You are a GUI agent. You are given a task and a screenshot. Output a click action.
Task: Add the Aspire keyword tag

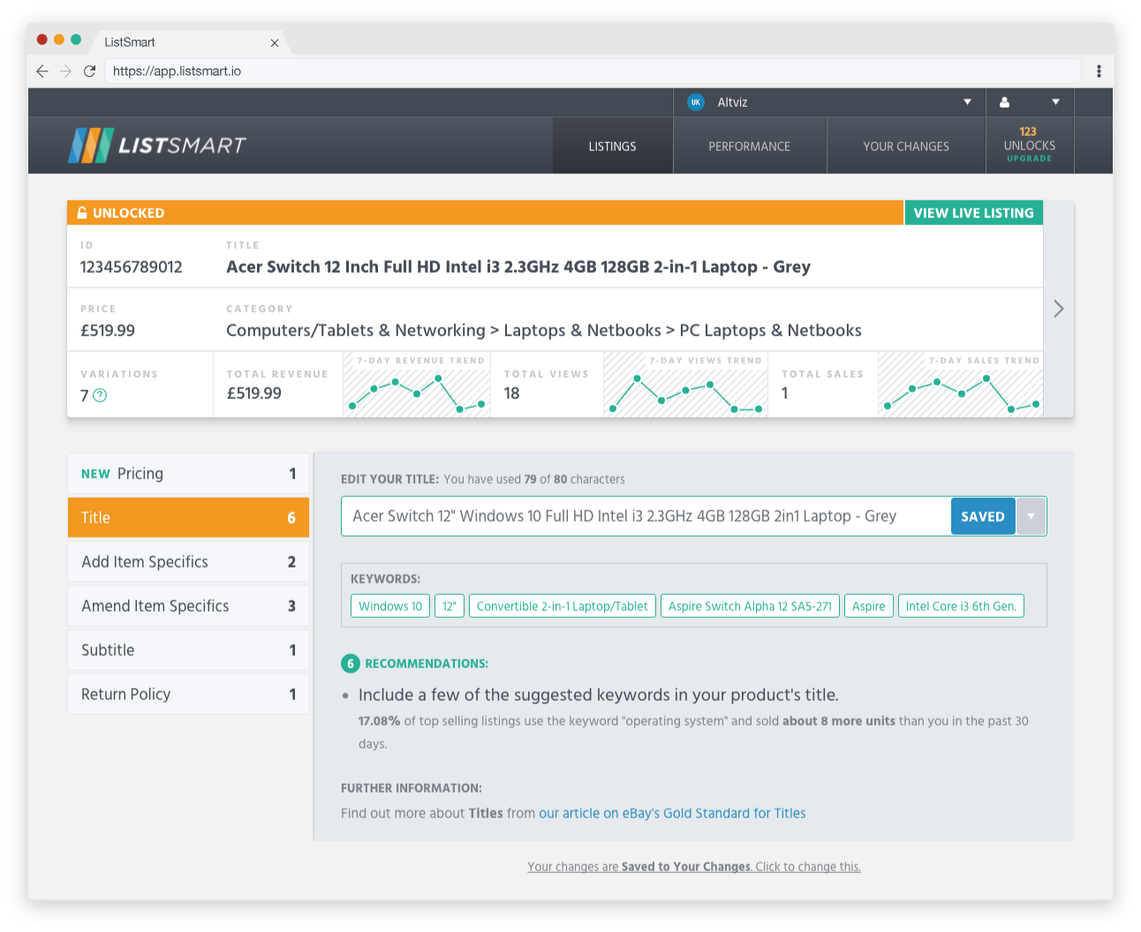(x=869, y=606)
